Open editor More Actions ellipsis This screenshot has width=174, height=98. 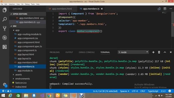click(x=171, y=9)
